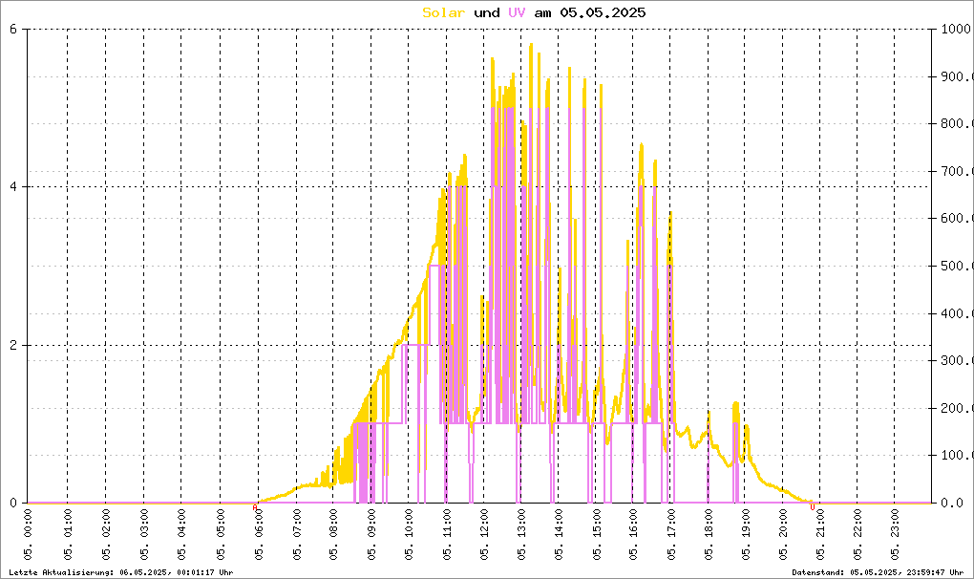Click the pink 'UV' word in the title
This screenshot has width=974, height=579.
click(x=516, y=12)
